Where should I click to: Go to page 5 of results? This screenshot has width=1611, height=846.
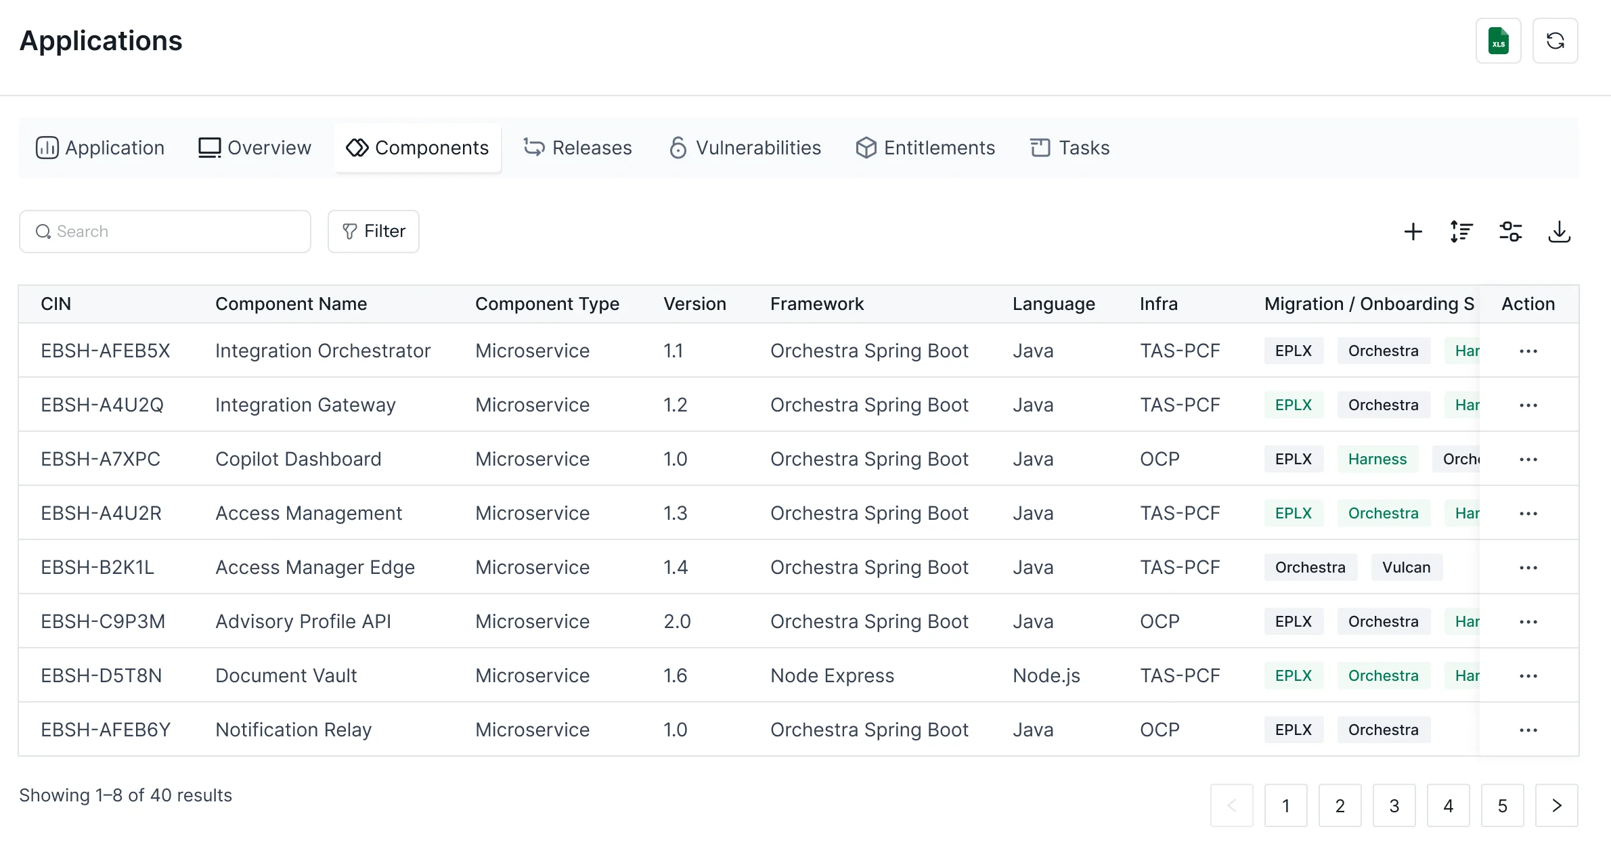click(1502, 805)
